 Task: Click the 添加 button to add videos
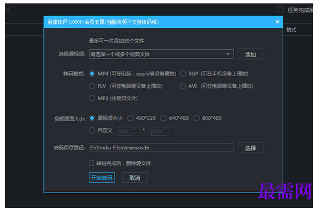[x=250, y=55]
